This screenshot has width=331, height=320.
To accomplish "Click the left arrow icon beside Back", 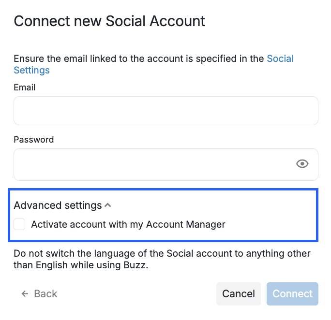I will pos(25,294).
